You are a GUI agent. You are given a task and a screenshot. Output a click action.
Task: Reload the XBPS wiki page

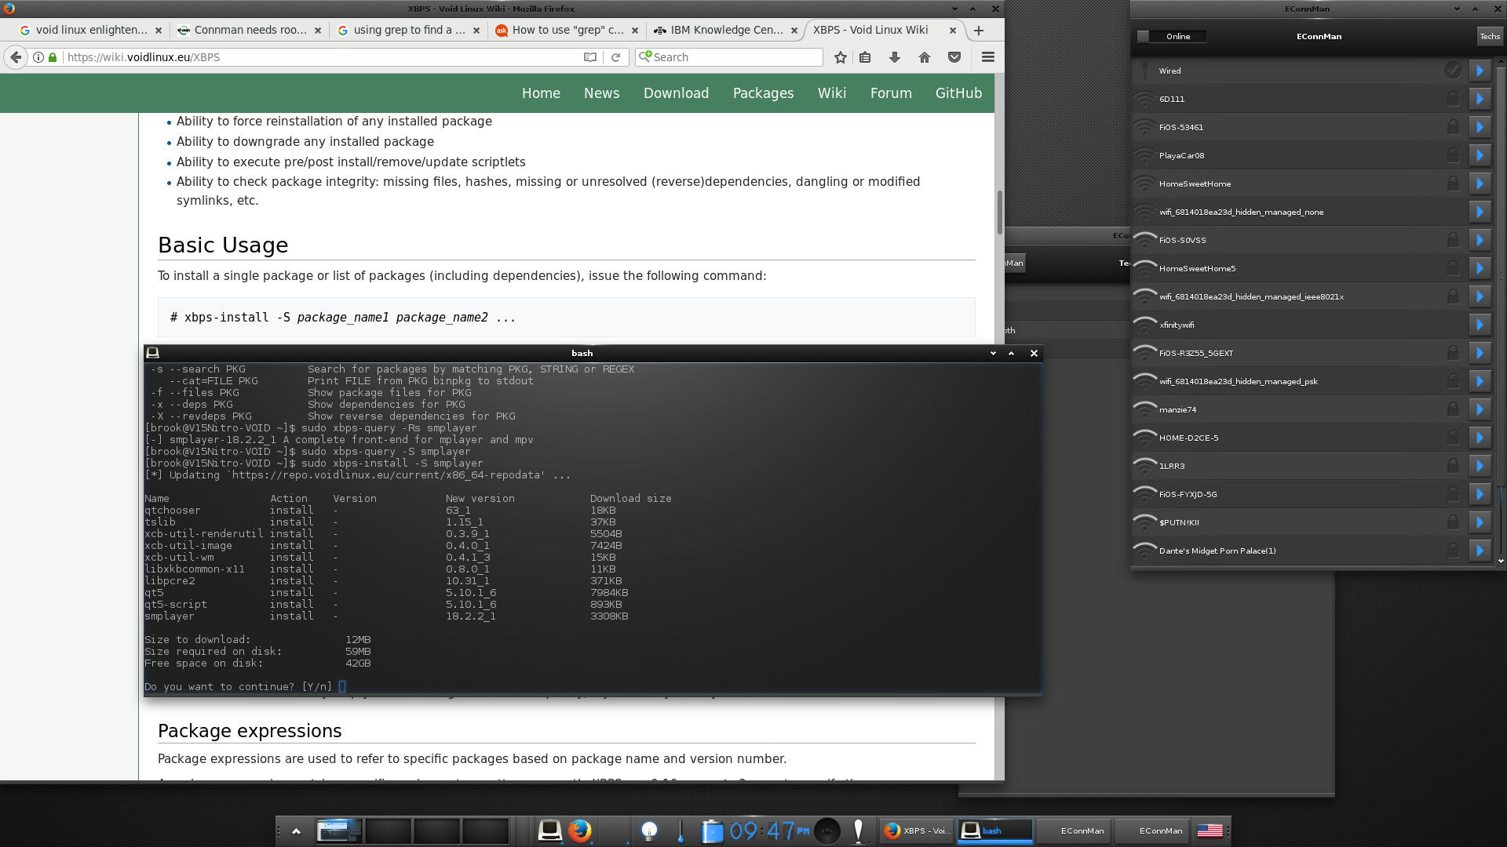(616, 57)
